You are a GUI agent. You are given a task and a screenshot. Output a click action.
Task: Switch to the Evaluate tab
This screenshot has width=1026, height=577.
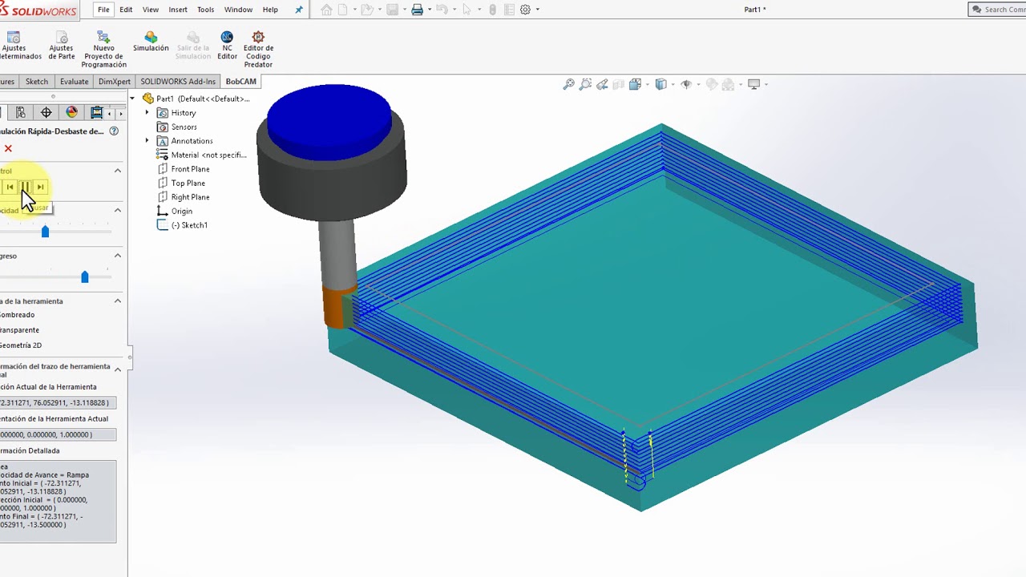[x=74, y=82]
